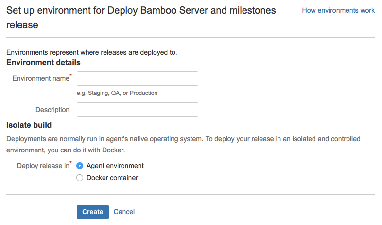Click the 'Environment details' section heading
The image size is (382, 225).
click(43, 63)
